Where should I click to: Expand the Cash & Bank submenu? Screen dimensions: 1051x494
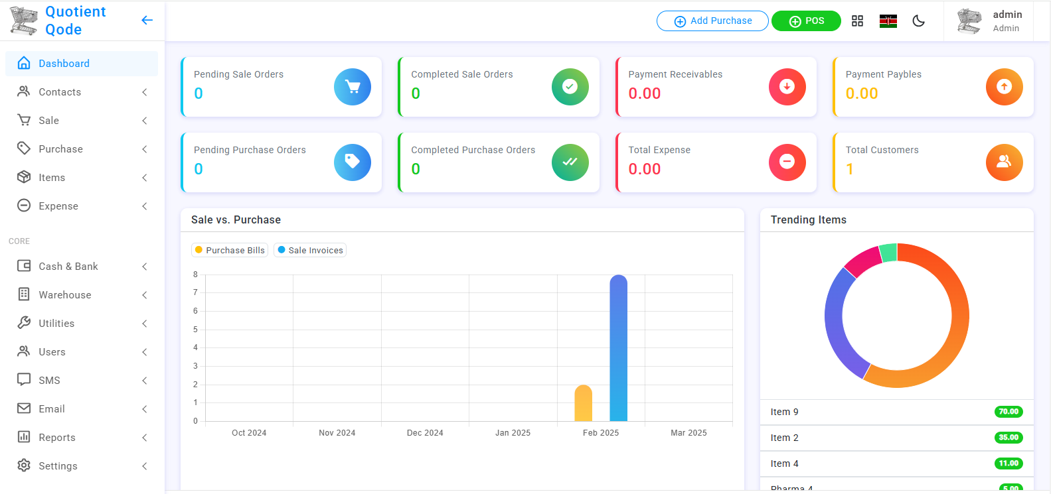tap(82, 267)
